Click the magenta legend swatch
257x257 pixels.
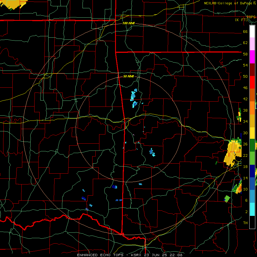coord(252,57)
